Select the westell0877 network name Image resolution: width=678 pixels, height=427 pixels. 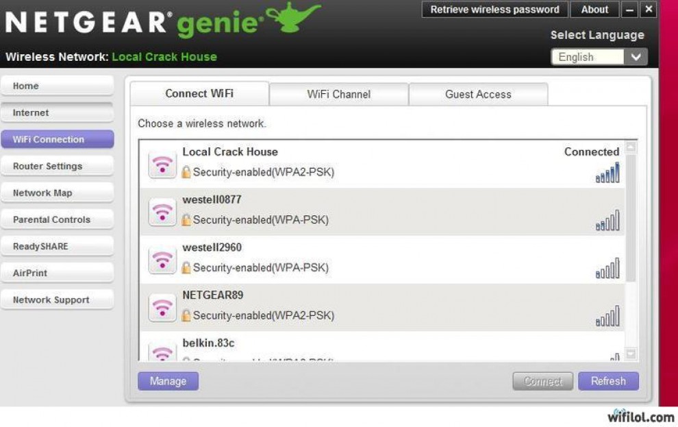point(212,199)
